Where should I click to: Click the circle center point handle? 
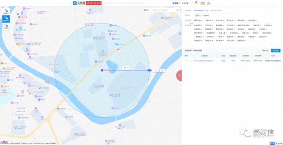102,70
